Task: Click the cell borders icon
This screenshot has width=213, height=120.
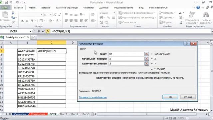Action: pyautogui.click(x=41, y=21)
